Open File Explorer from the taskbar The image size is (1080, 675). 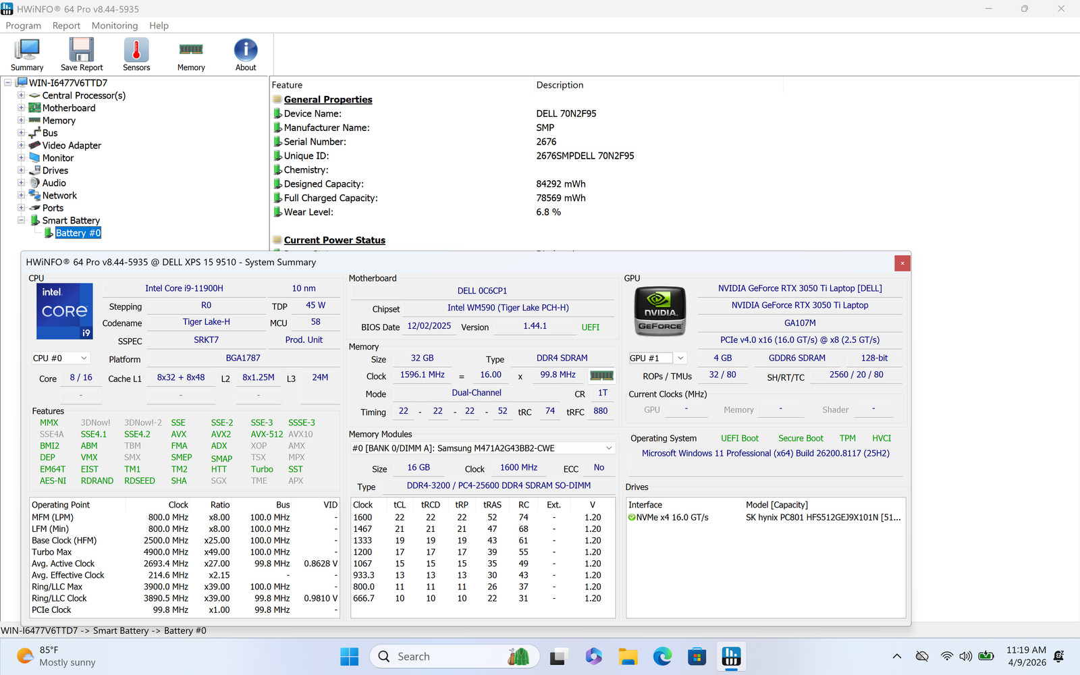pos(628,656)
